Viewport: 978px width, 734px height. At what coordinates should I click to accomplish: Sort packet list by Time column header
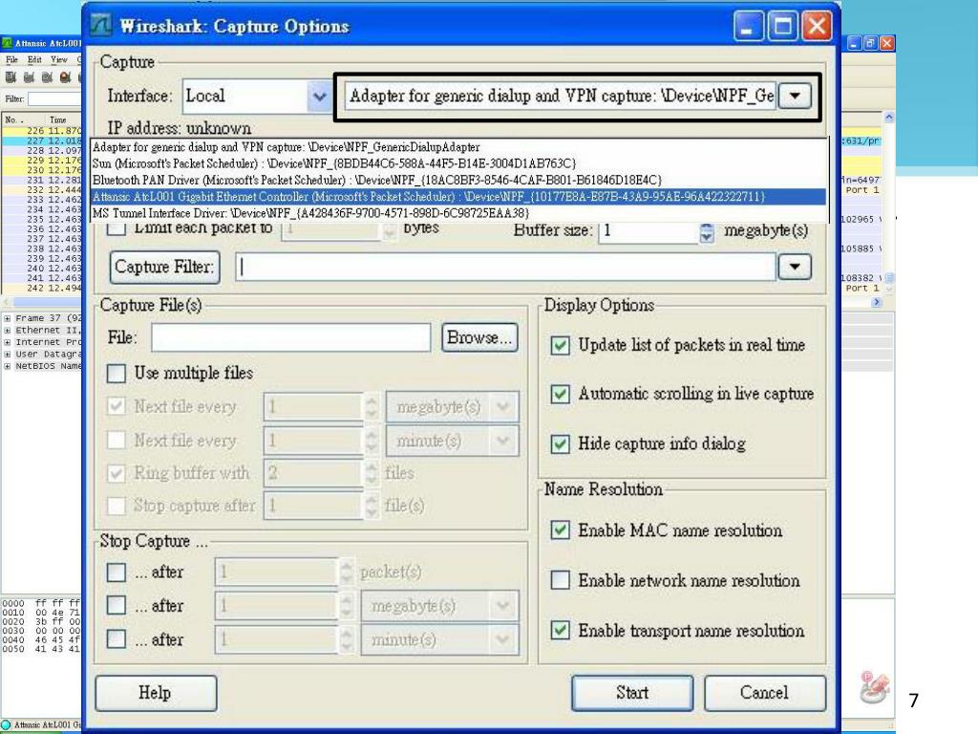point(60,119)
